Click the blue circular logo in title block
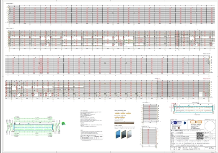 [x=174, y=123]
